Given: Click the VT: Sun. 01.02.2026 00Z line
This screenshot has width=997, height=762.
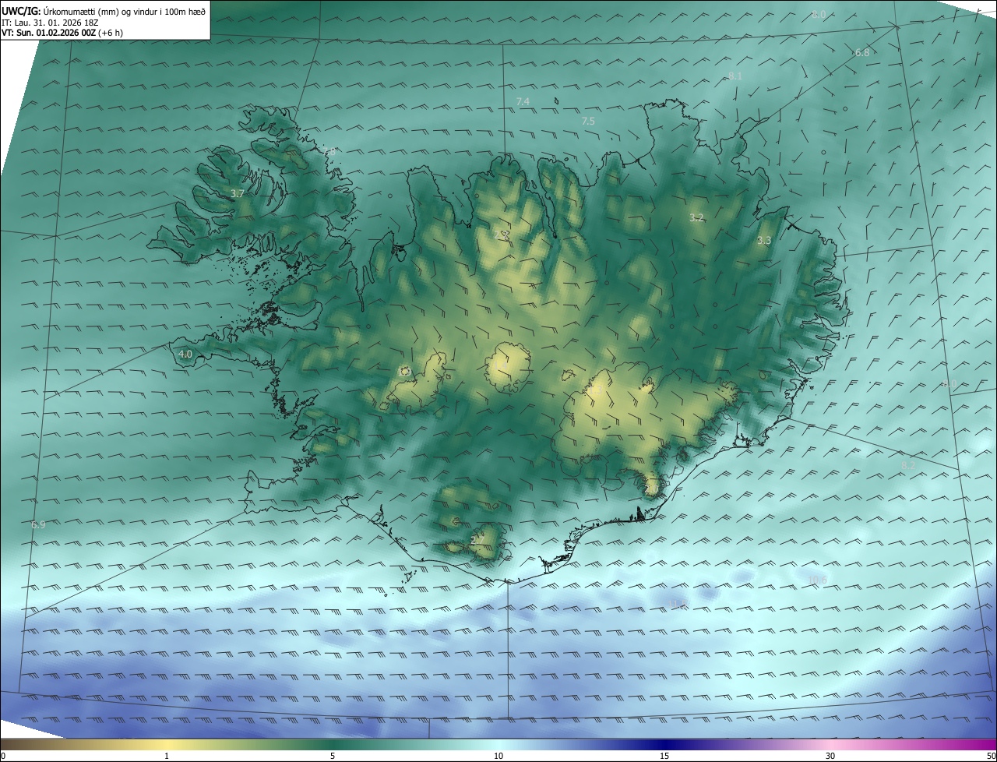Looking at the screenshot, I should 62,33.
